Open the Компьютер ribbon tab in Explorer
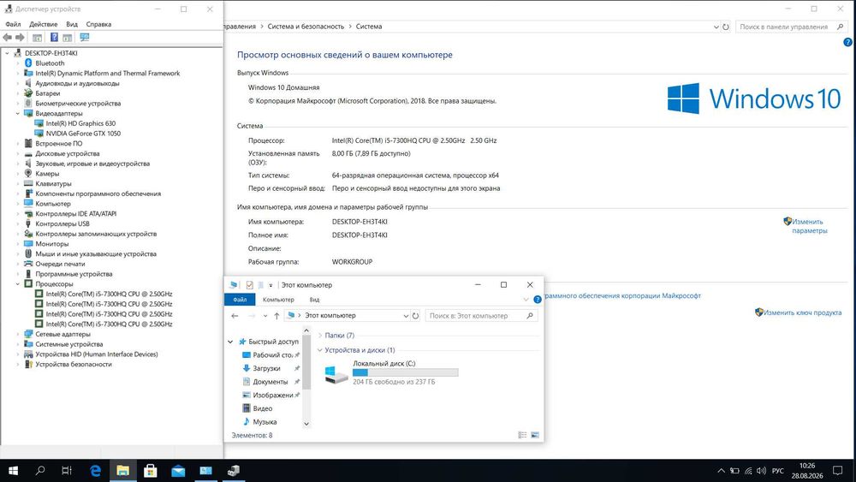 click(x=278, y=300)
